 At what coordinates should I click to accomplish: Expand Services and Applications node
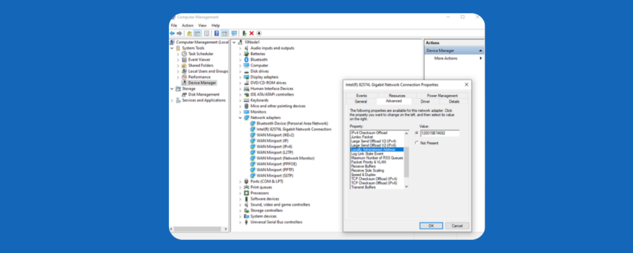172,100
